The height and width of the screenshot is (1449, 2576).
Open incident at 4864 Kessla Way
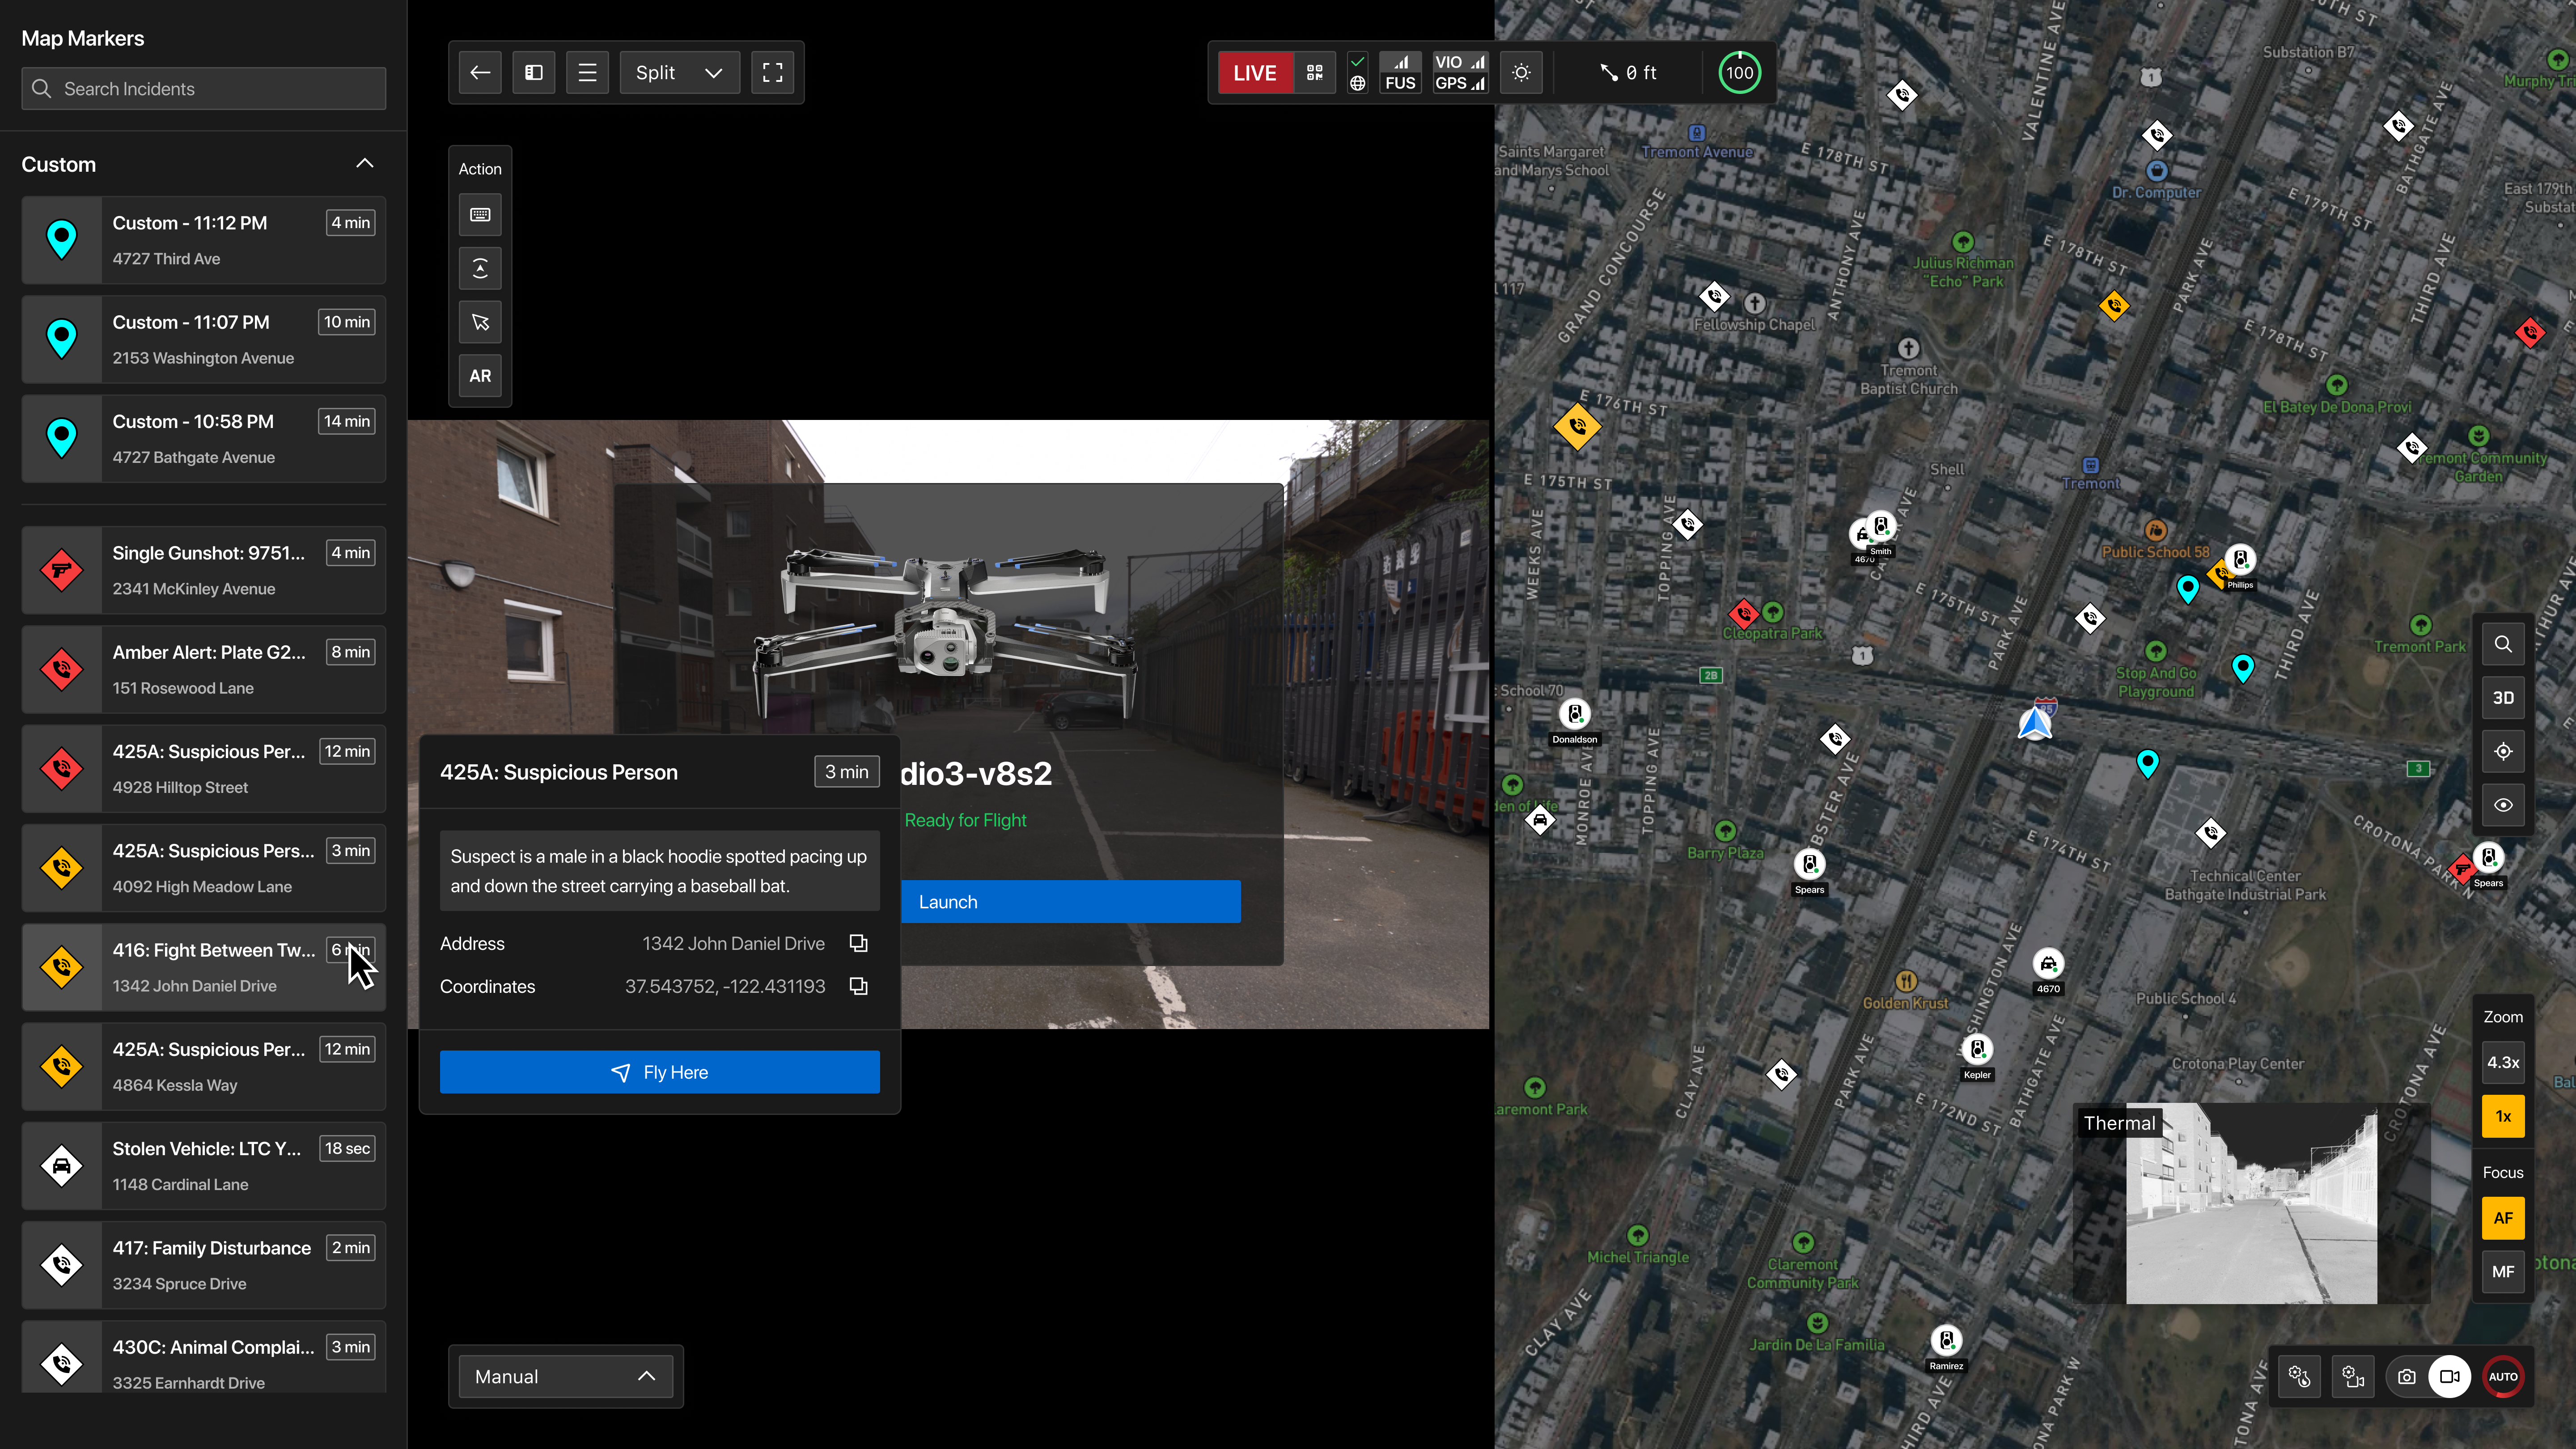[204, 1067]
